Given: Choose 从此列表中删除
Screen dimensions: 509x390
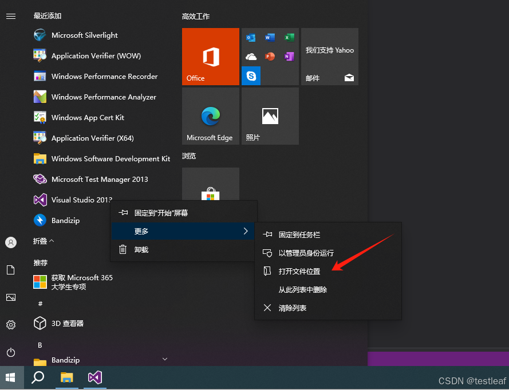Looking at the screenshot, I should pos(328,289).
